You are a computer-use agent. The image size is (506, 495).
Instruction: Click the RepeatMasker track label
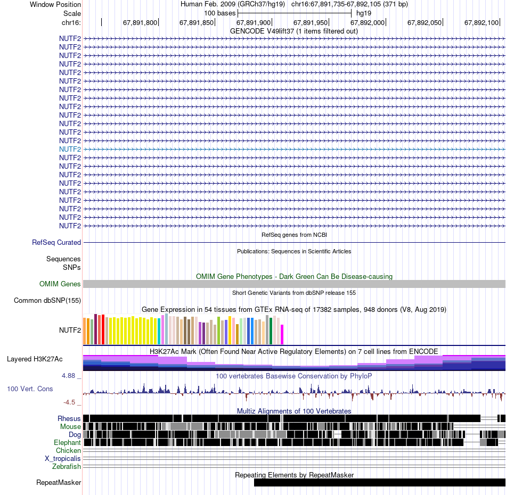pyautogui.click(x=59, y=483)
